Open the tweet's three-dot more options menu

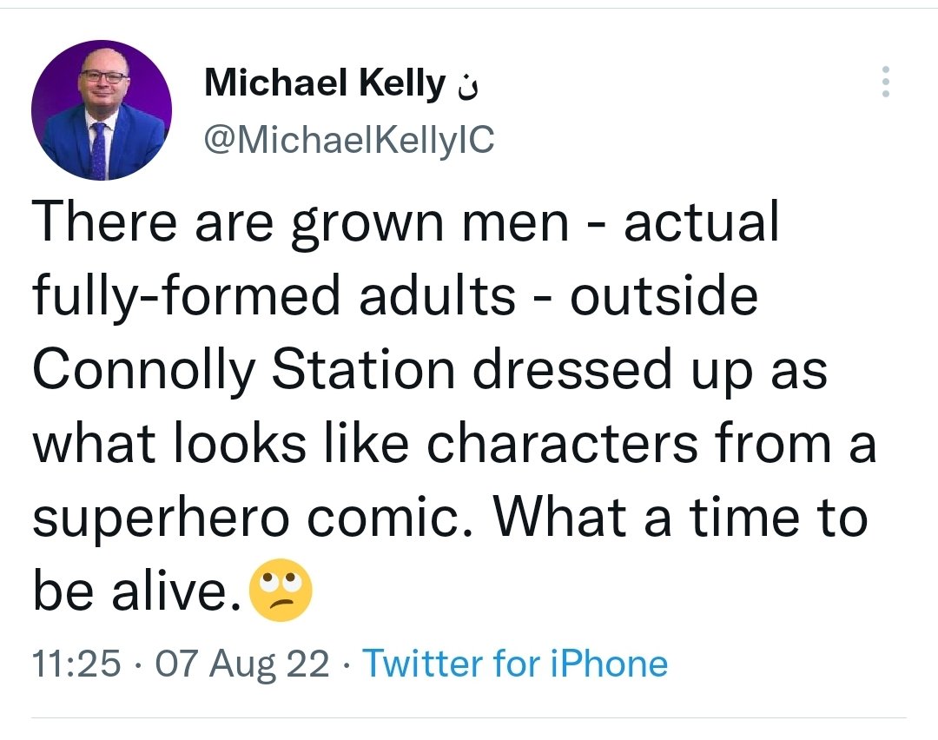point(886,83)
